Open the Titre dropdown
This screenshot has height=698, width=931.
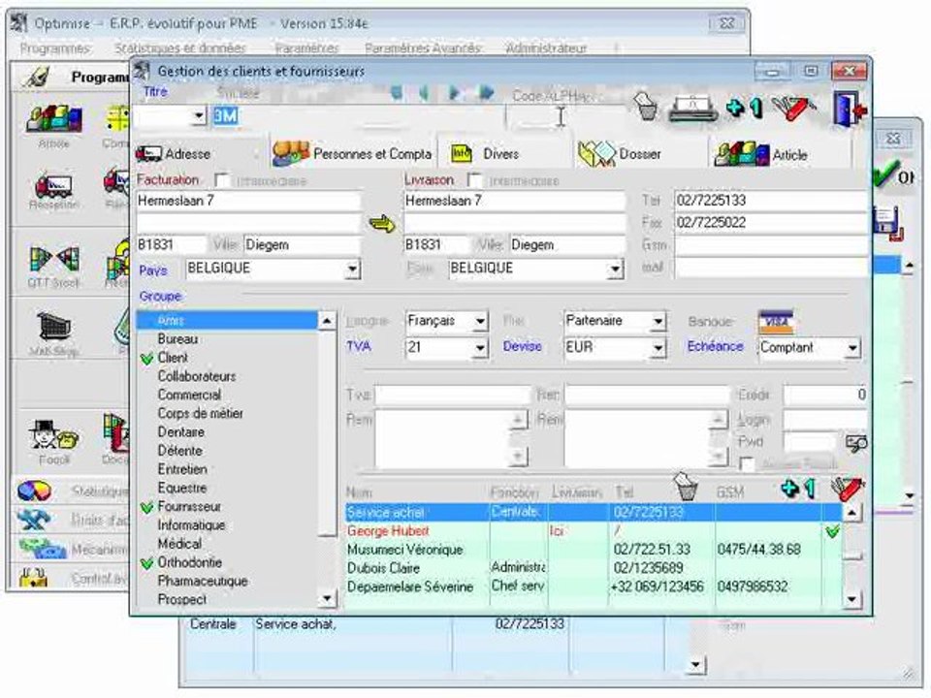click(199, 116)
